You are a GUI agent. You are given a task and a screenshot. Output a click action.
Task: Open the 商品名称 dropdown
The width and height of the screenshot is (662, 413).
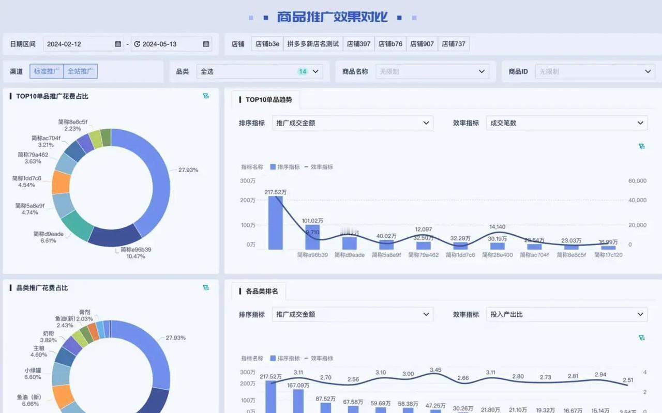pos(432,71)
